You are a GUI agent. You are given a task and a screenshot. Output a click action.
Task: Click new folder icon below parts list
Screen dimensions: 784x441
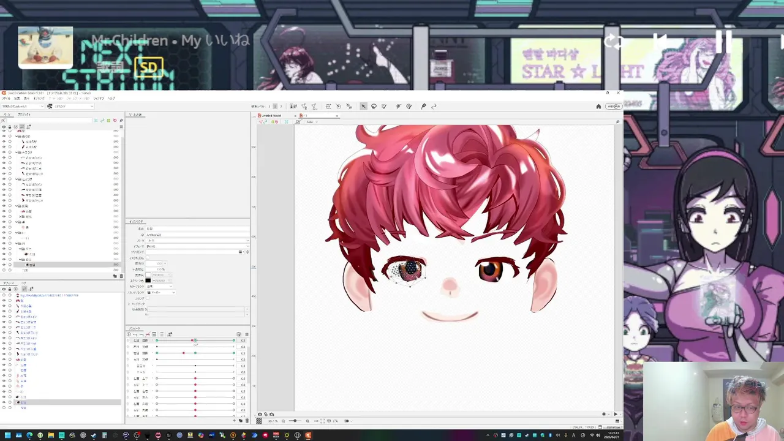point(115,276)
